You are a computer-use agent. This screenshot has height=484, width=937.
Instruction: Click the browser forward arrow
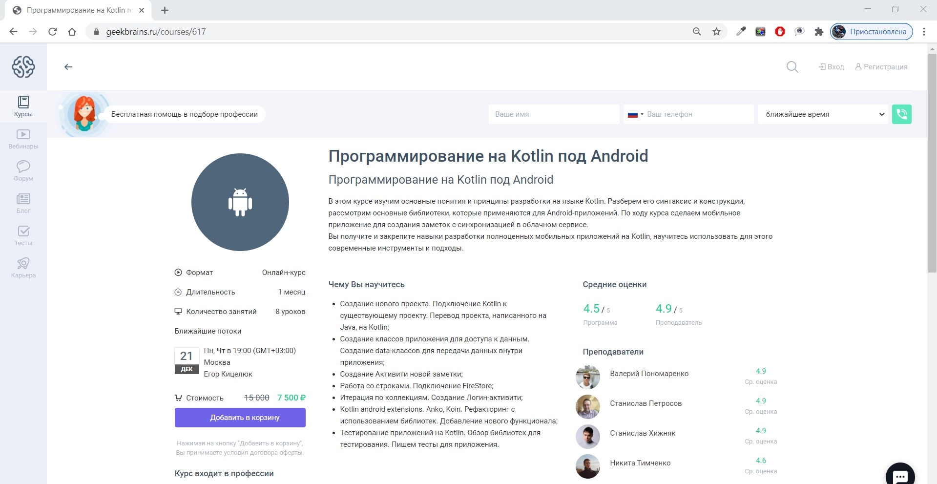33,32
